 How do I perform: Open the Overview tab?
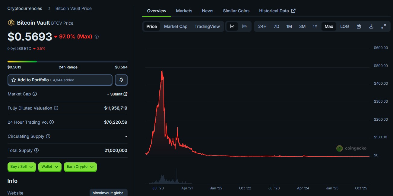[157, 11]
